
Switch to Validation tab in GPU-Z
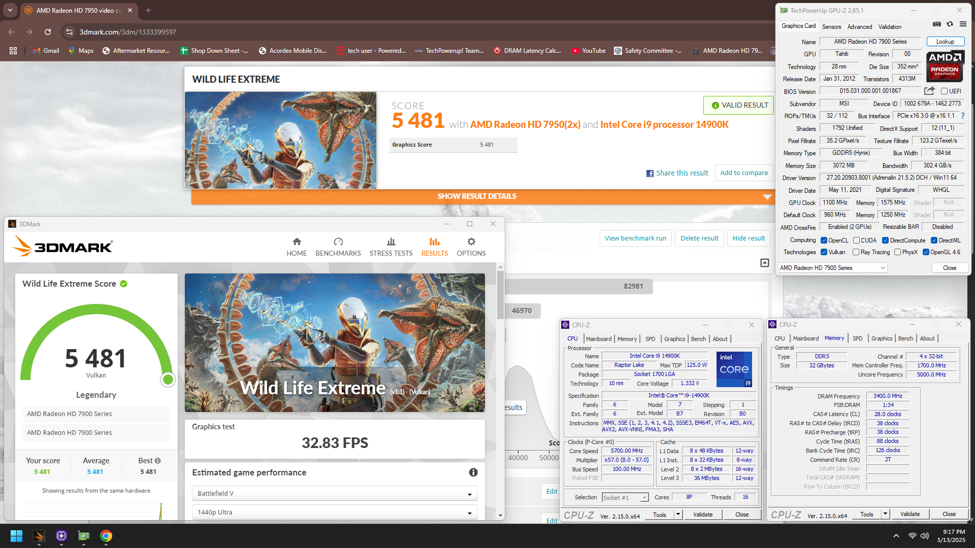[x=890, y=27]
